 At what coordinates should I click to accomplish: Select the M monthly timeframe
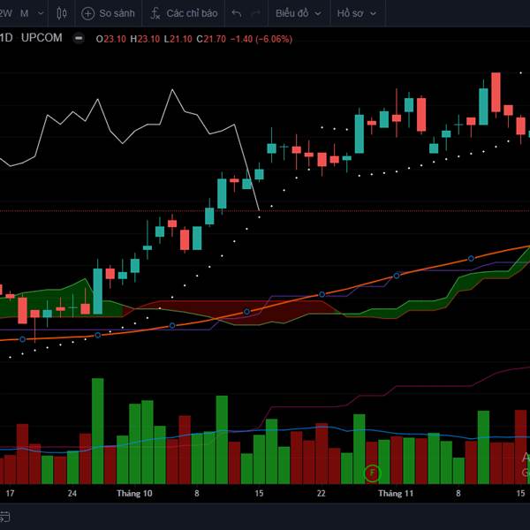pyautogui.click(x=24, y=13)
